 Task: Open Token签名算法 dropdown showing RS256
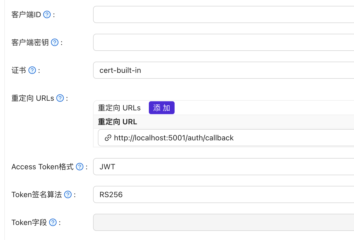(x=223, y=194)
